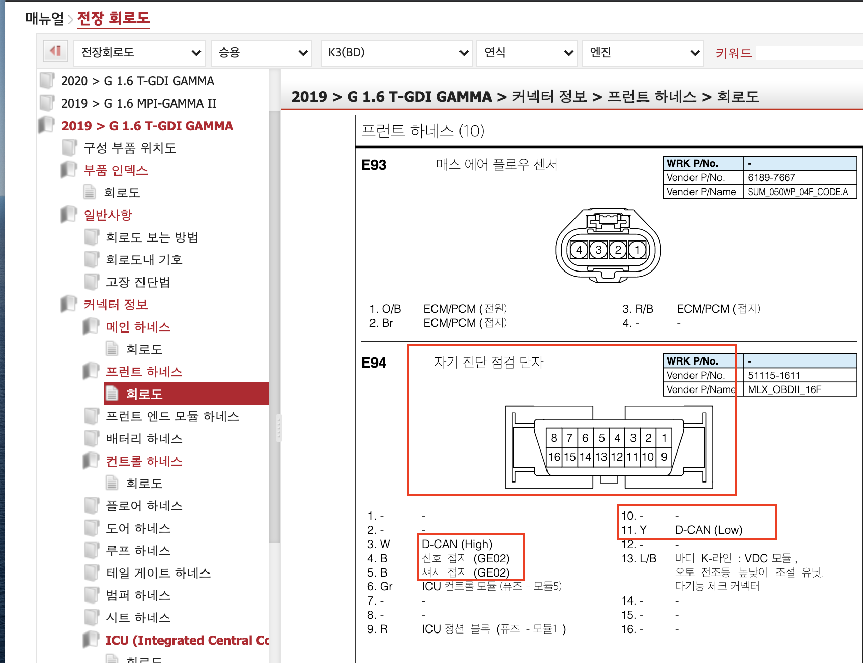
Task: Click the 프런트 하네스 open book icon
Action: (92, 371)
